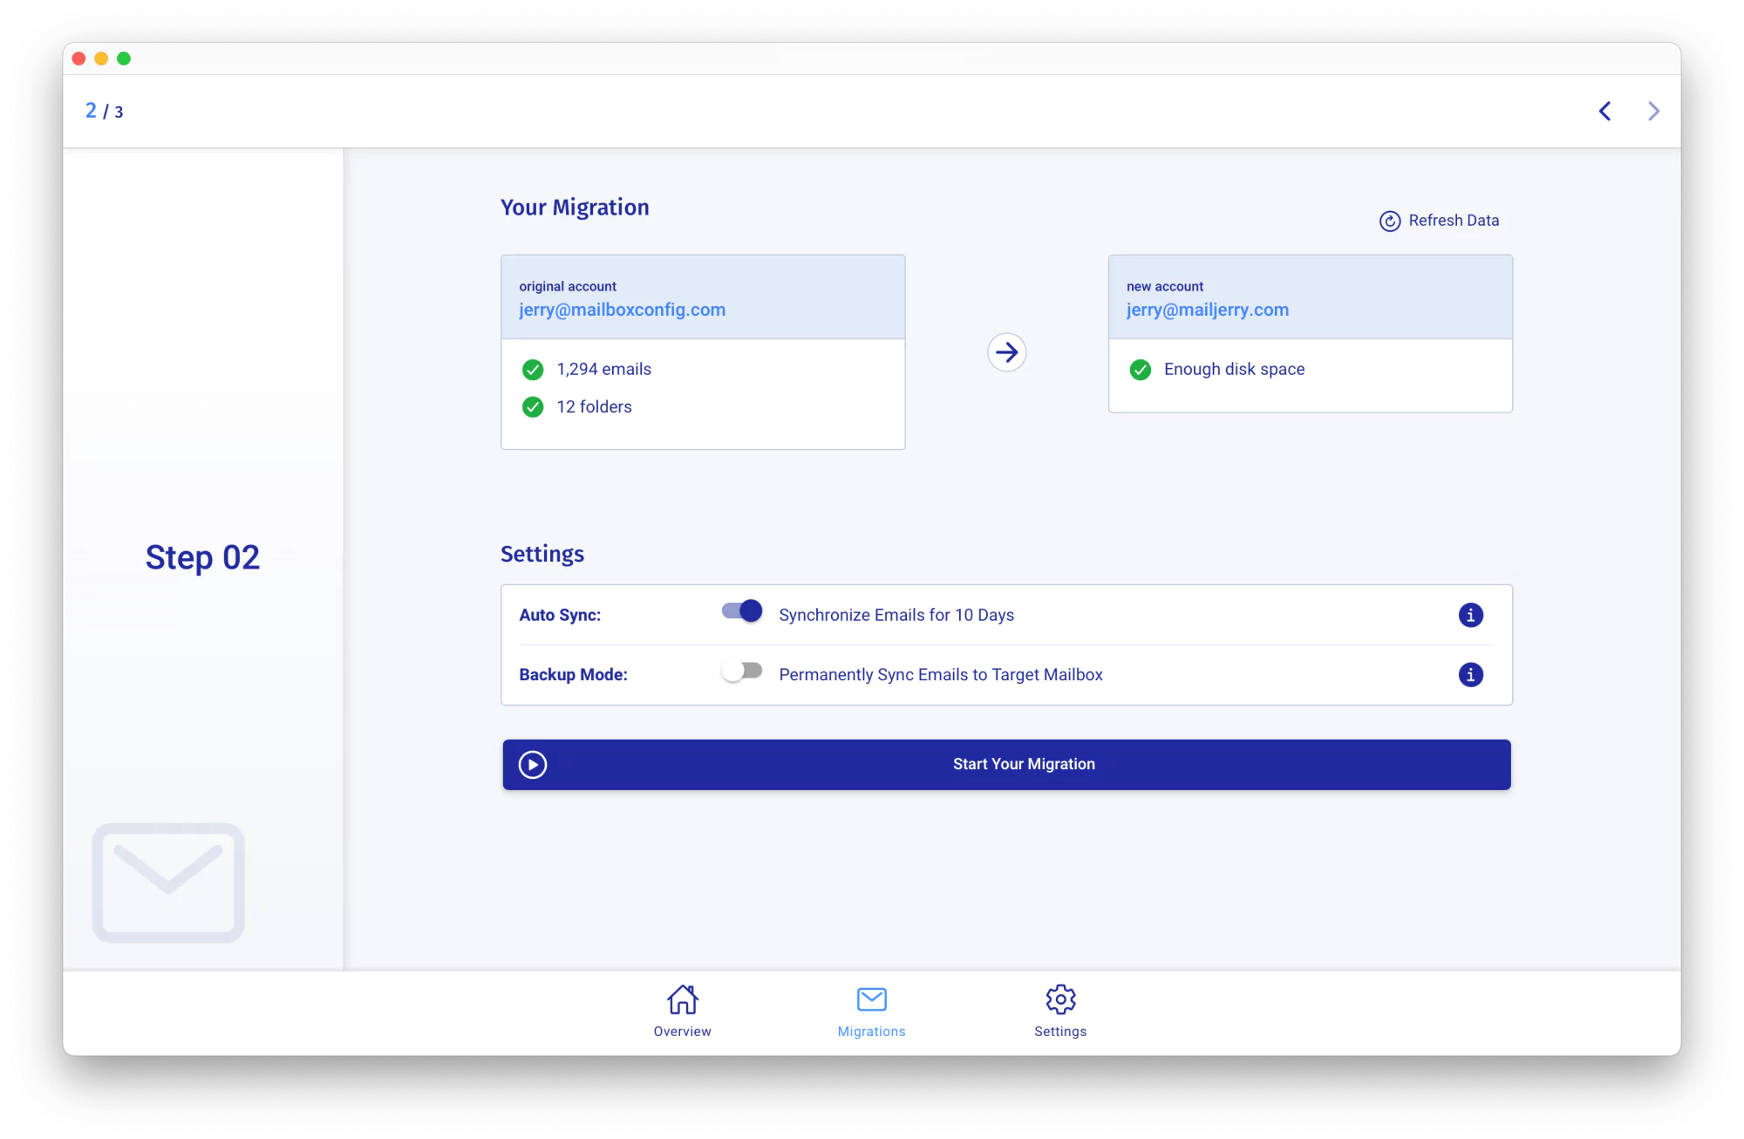Open the Settings tab in the bottom bar
Viewport: 1744px width, 1139px height.
pyautogui.click(x=1060, y=1012)
